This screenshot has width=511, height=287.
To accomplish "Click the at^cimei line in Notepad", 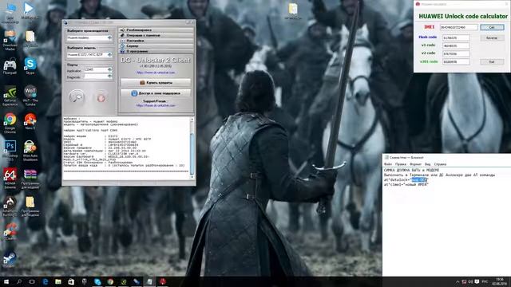I will point(406,184).
